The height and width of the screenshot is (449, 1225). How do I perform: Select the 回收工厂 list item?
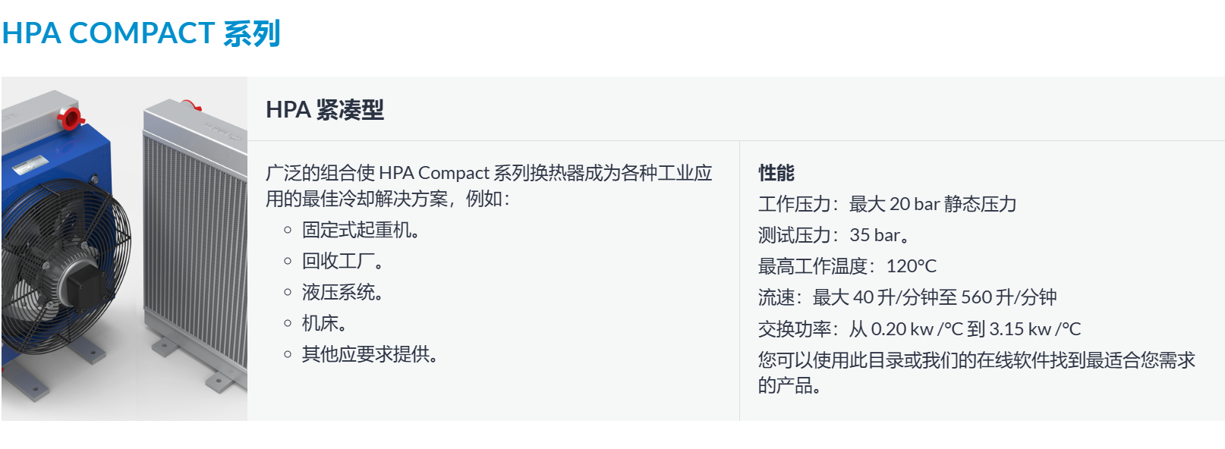(x=342, y=261)
